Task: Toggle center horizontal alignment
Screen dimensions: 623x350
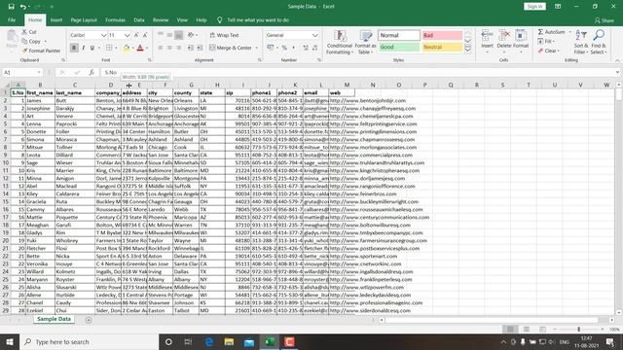Action: [169, 48]
